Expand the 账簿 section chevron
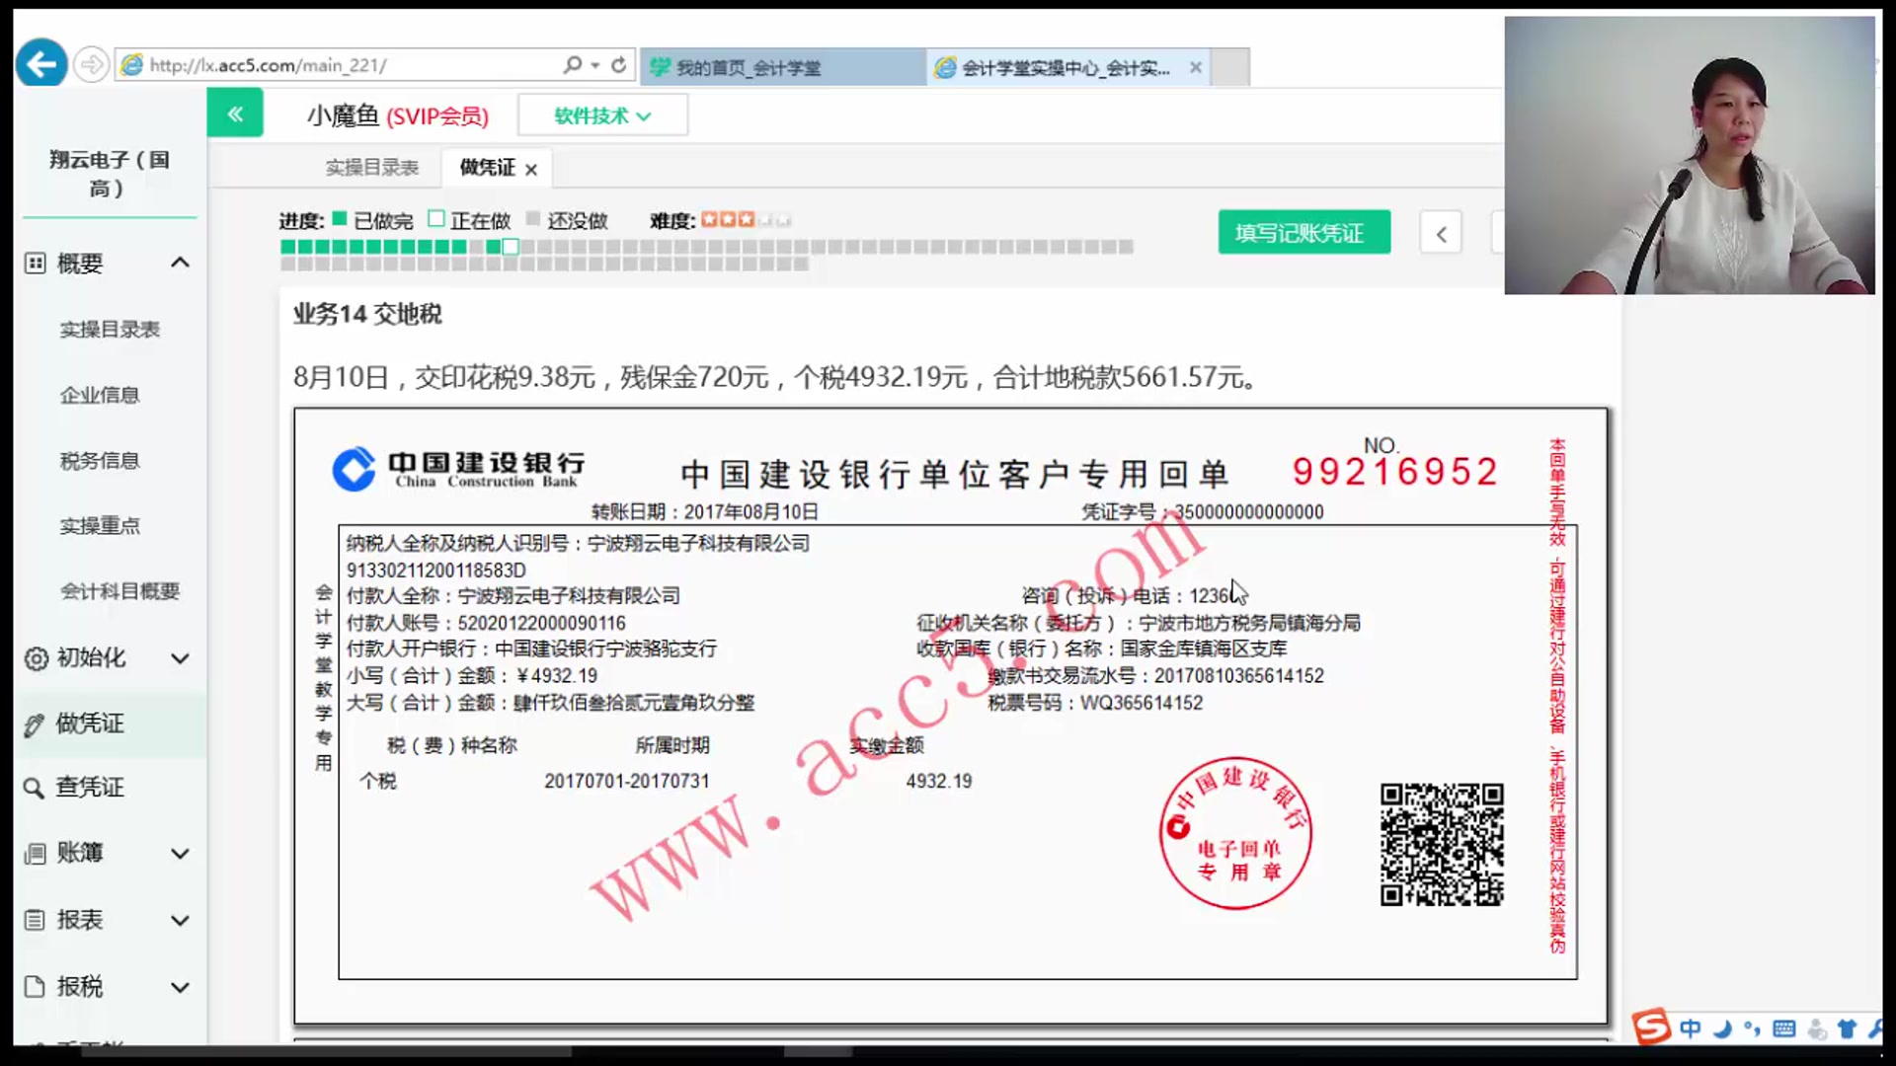Screen dimensions: 1896x1066 [180, 854]
